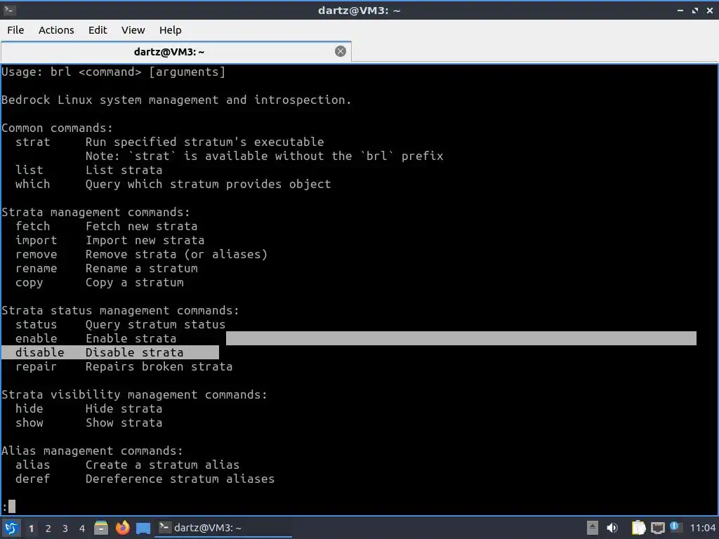Switch to workspace 4 in the taskbar
Viewport: 719px width, 539px height.
pos(82,528)
